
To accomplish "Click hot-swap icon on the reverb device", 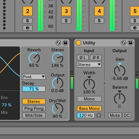I will coord(58,43).
